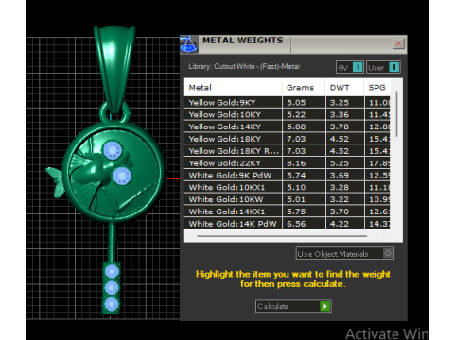The height and width of the screenshot is (340, 454).
Task: Select the Yellow Gold:14KY row
Action: pos(288,127)
